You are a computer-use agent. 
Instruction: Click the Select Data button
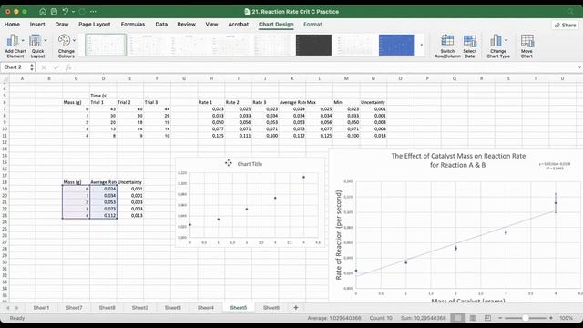[470, 46]
